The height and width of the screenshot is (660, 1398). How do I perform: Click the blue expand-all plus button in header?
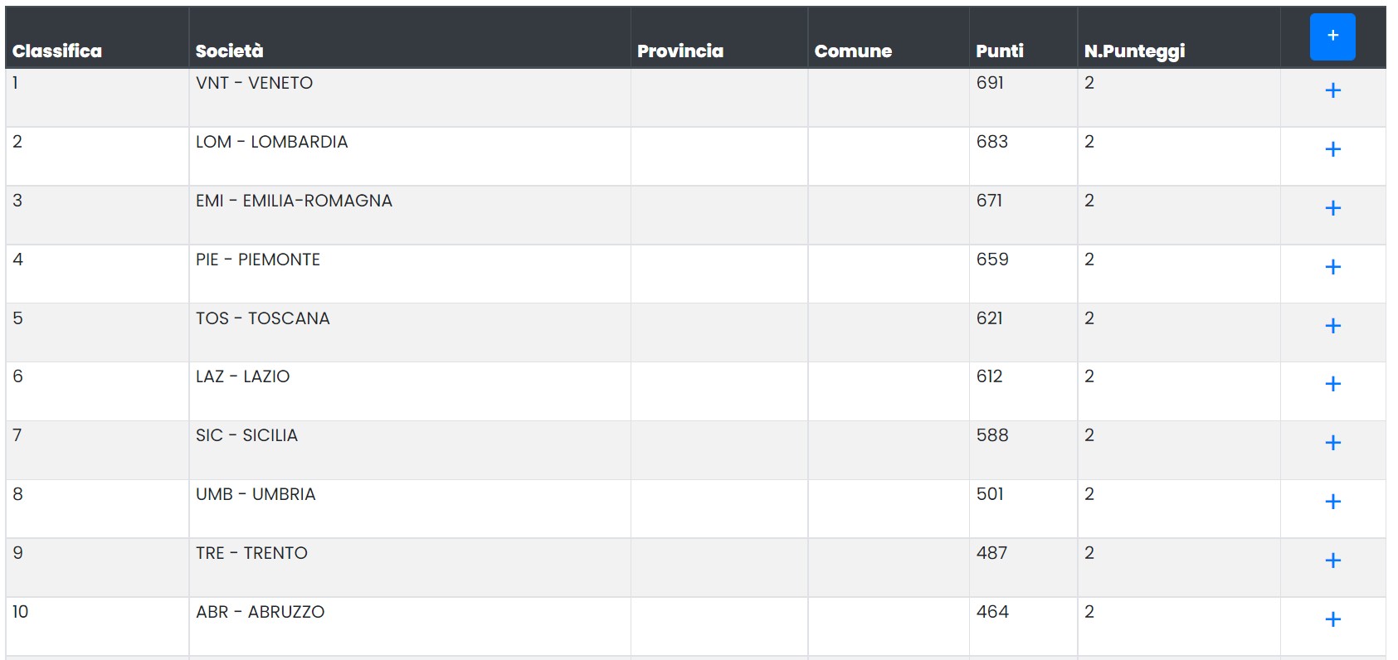click(1332, 36)
